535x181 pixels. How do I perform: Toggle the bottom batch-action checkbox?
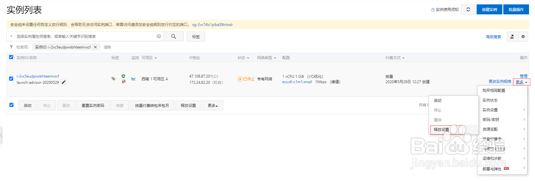click(x=11, y=105)
